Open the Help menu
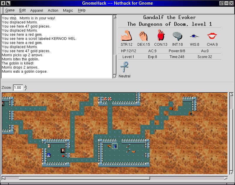 click(x=82, y=10)
